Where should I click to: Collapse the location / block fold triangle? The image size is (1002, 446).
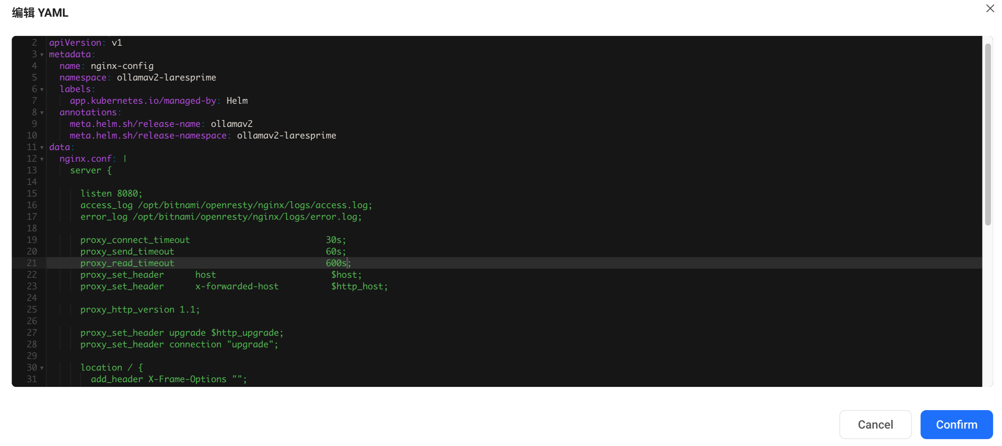tap(42, 367)
